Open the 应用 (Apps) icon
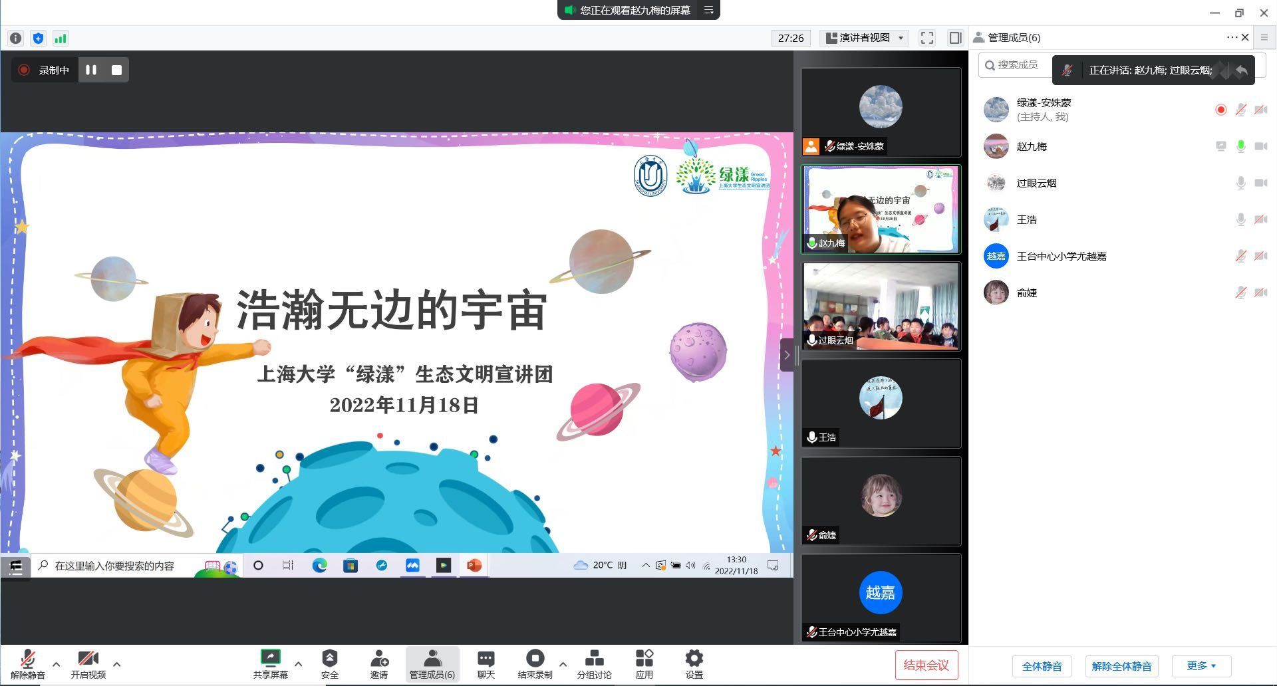This screenshot has width=1277, height=686. 644,659
